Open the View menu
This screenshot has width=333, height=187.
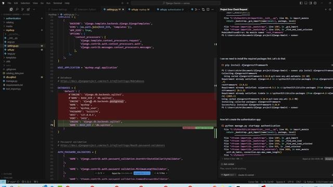pos(35,3)
